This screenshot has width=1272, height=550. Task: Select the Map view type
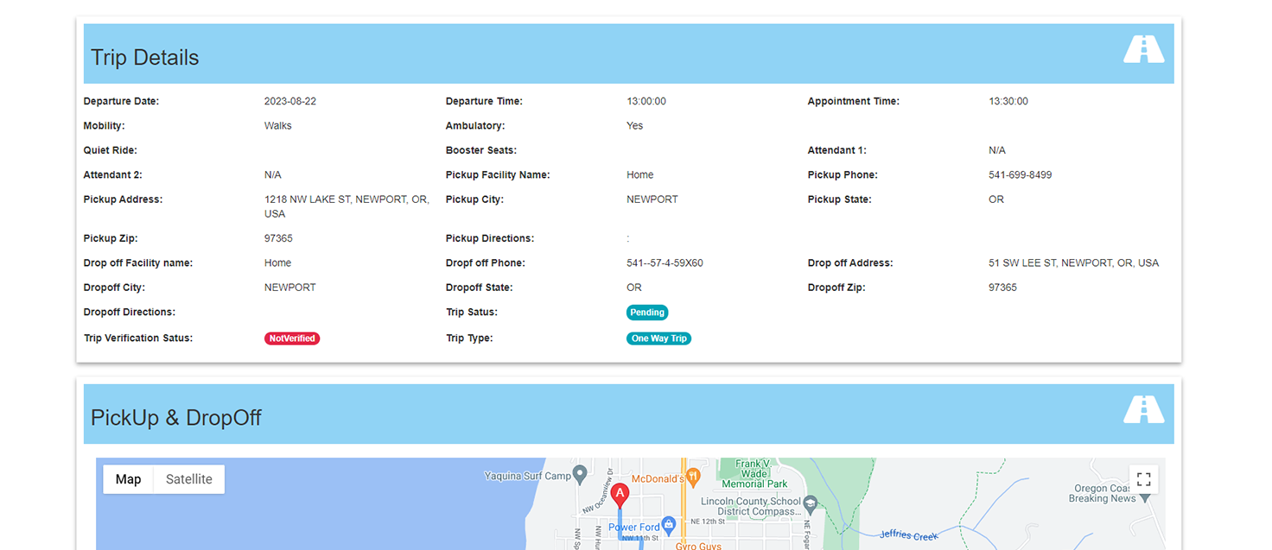click(128, 479)
